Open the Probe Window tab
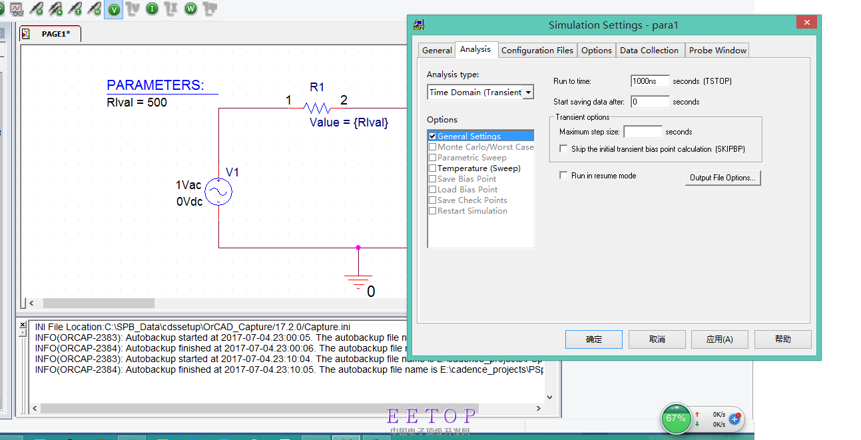This screenshot has height=440, width=861. tap(718, 51)
